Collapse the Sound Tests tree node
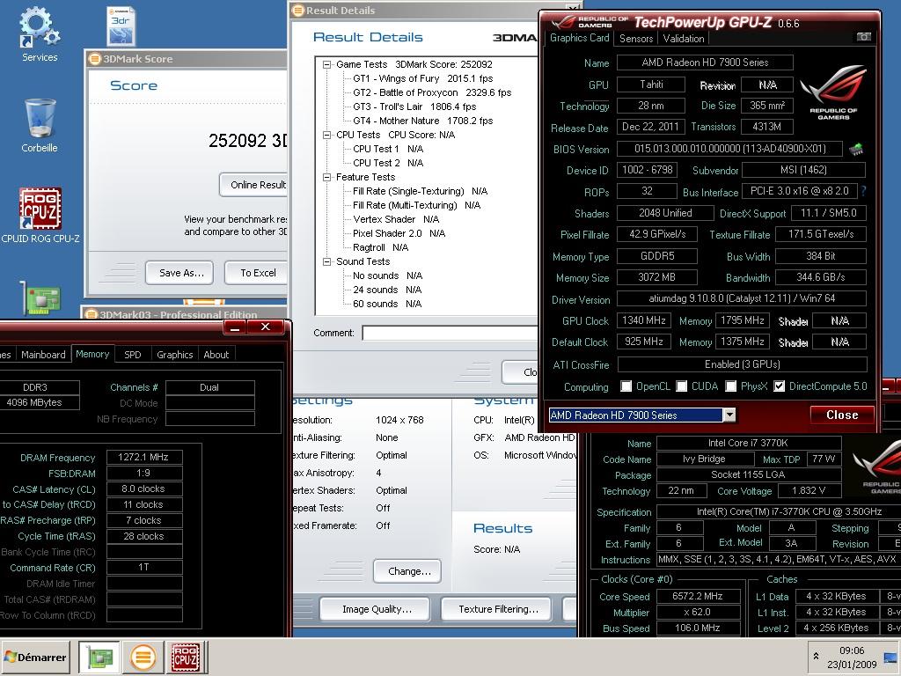The image size is (901, 676). pos(327,261)
